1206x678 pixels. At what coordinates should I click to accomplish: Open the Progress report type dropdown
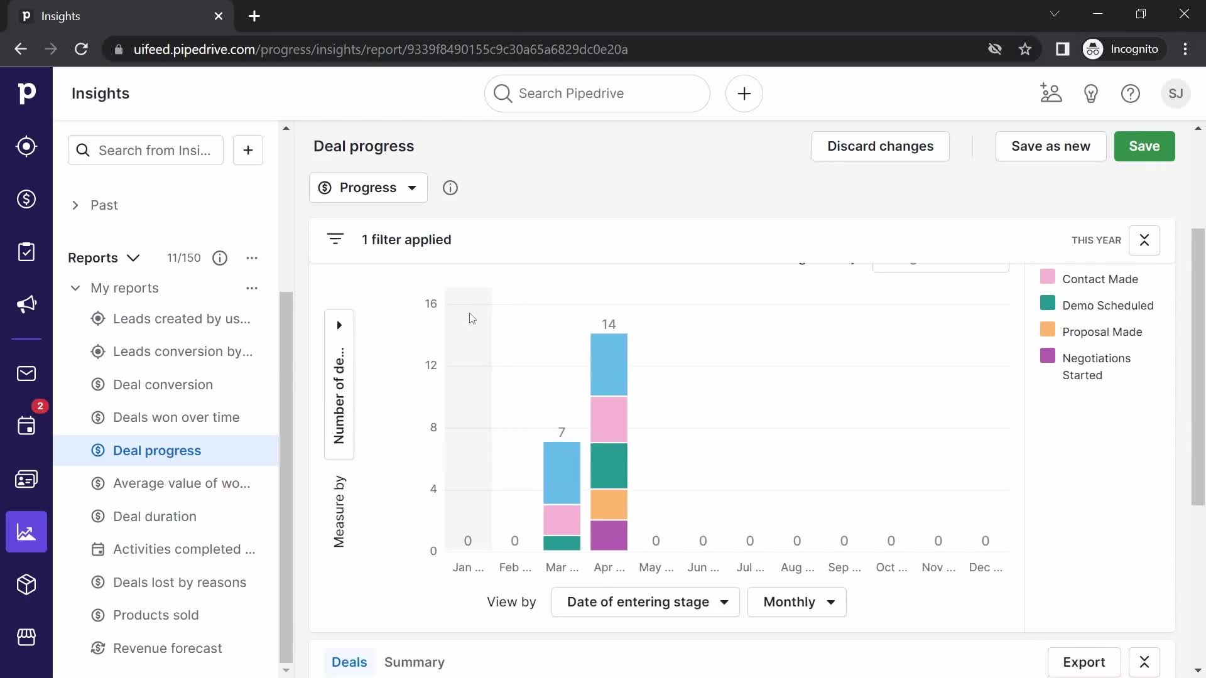[369, 188]
